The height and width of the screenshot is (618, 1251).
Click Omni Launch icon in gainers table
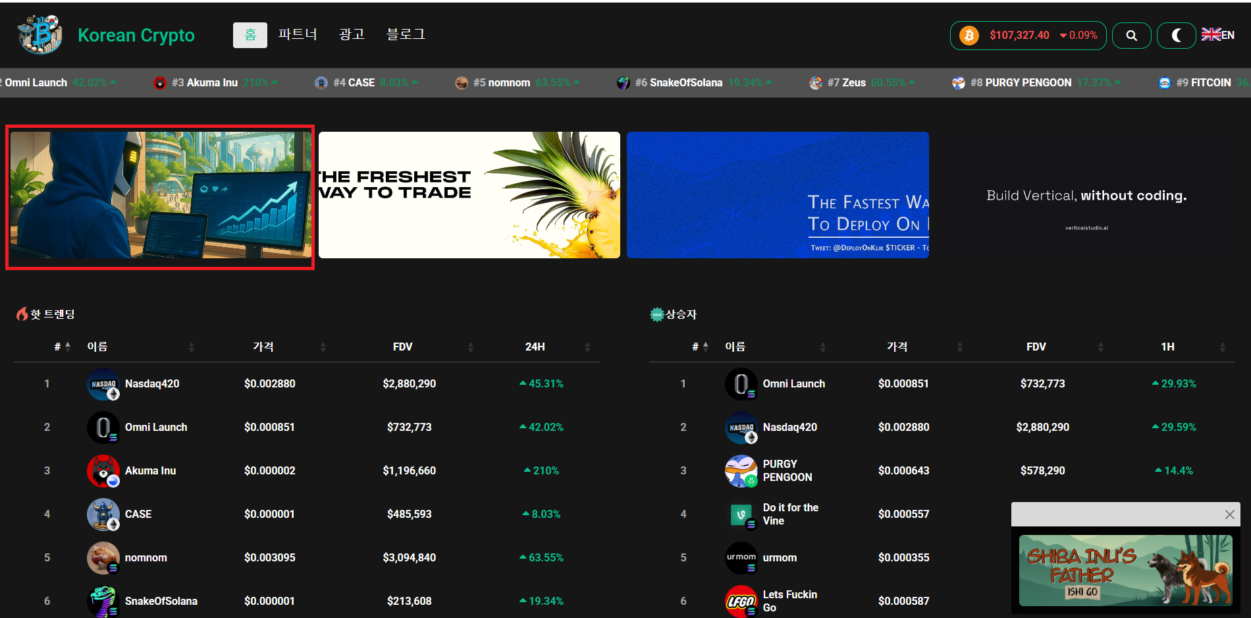[741, 384]
